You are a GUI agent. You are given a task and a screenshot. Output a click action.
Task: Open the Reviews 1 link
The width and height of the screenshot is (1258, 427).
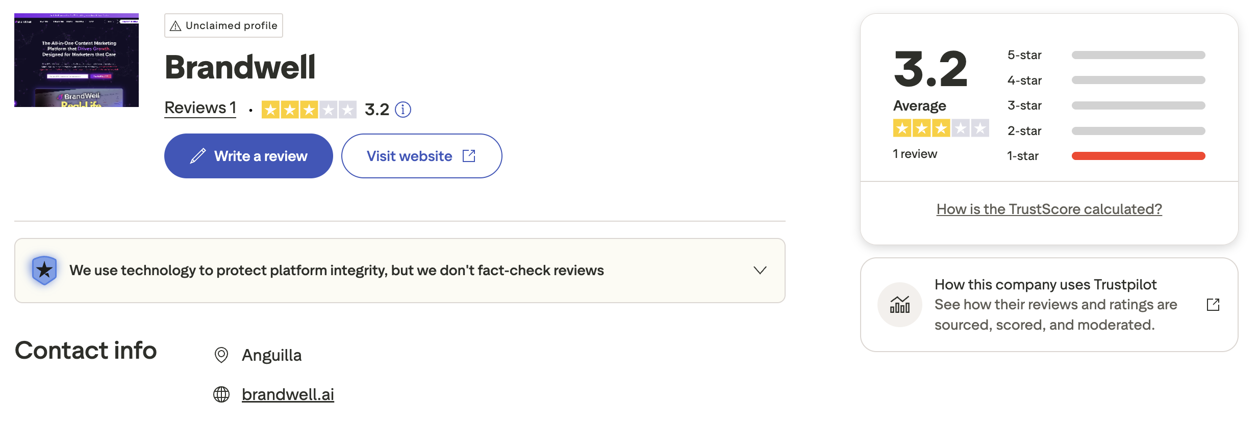pos(200,108)
